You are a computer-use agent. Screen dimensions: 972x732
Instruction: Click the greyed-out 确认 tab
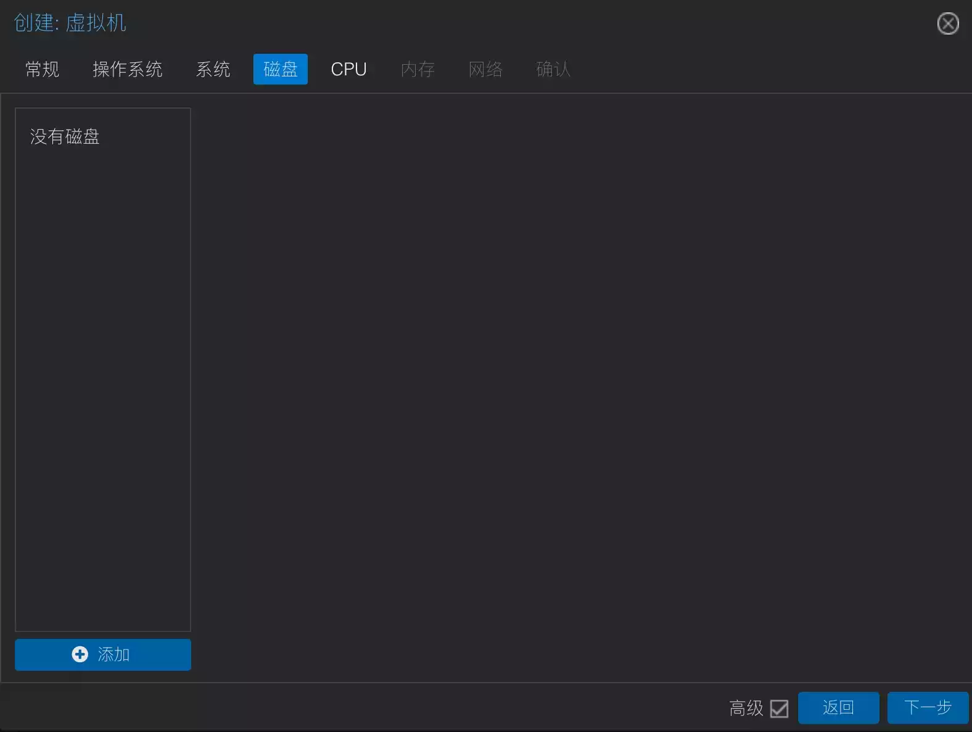click(553, 69)
